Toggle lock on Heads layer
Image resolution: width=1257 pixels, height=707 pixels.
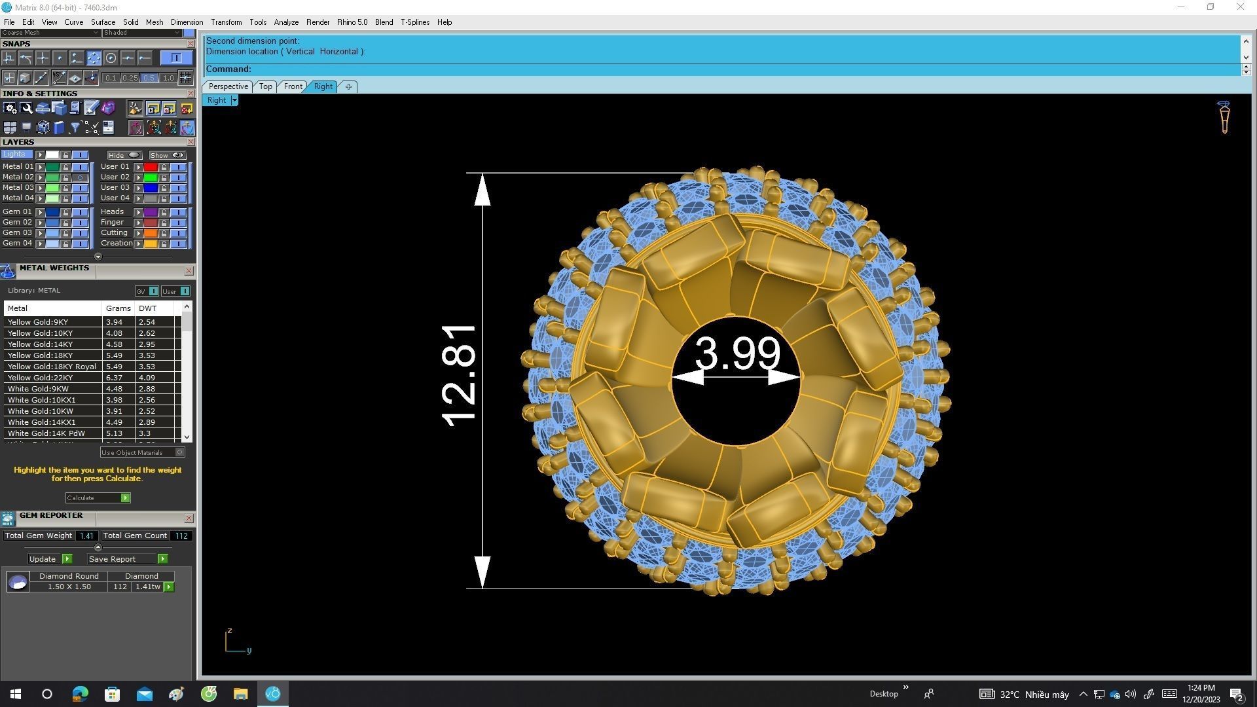click(x=164, y=212)
